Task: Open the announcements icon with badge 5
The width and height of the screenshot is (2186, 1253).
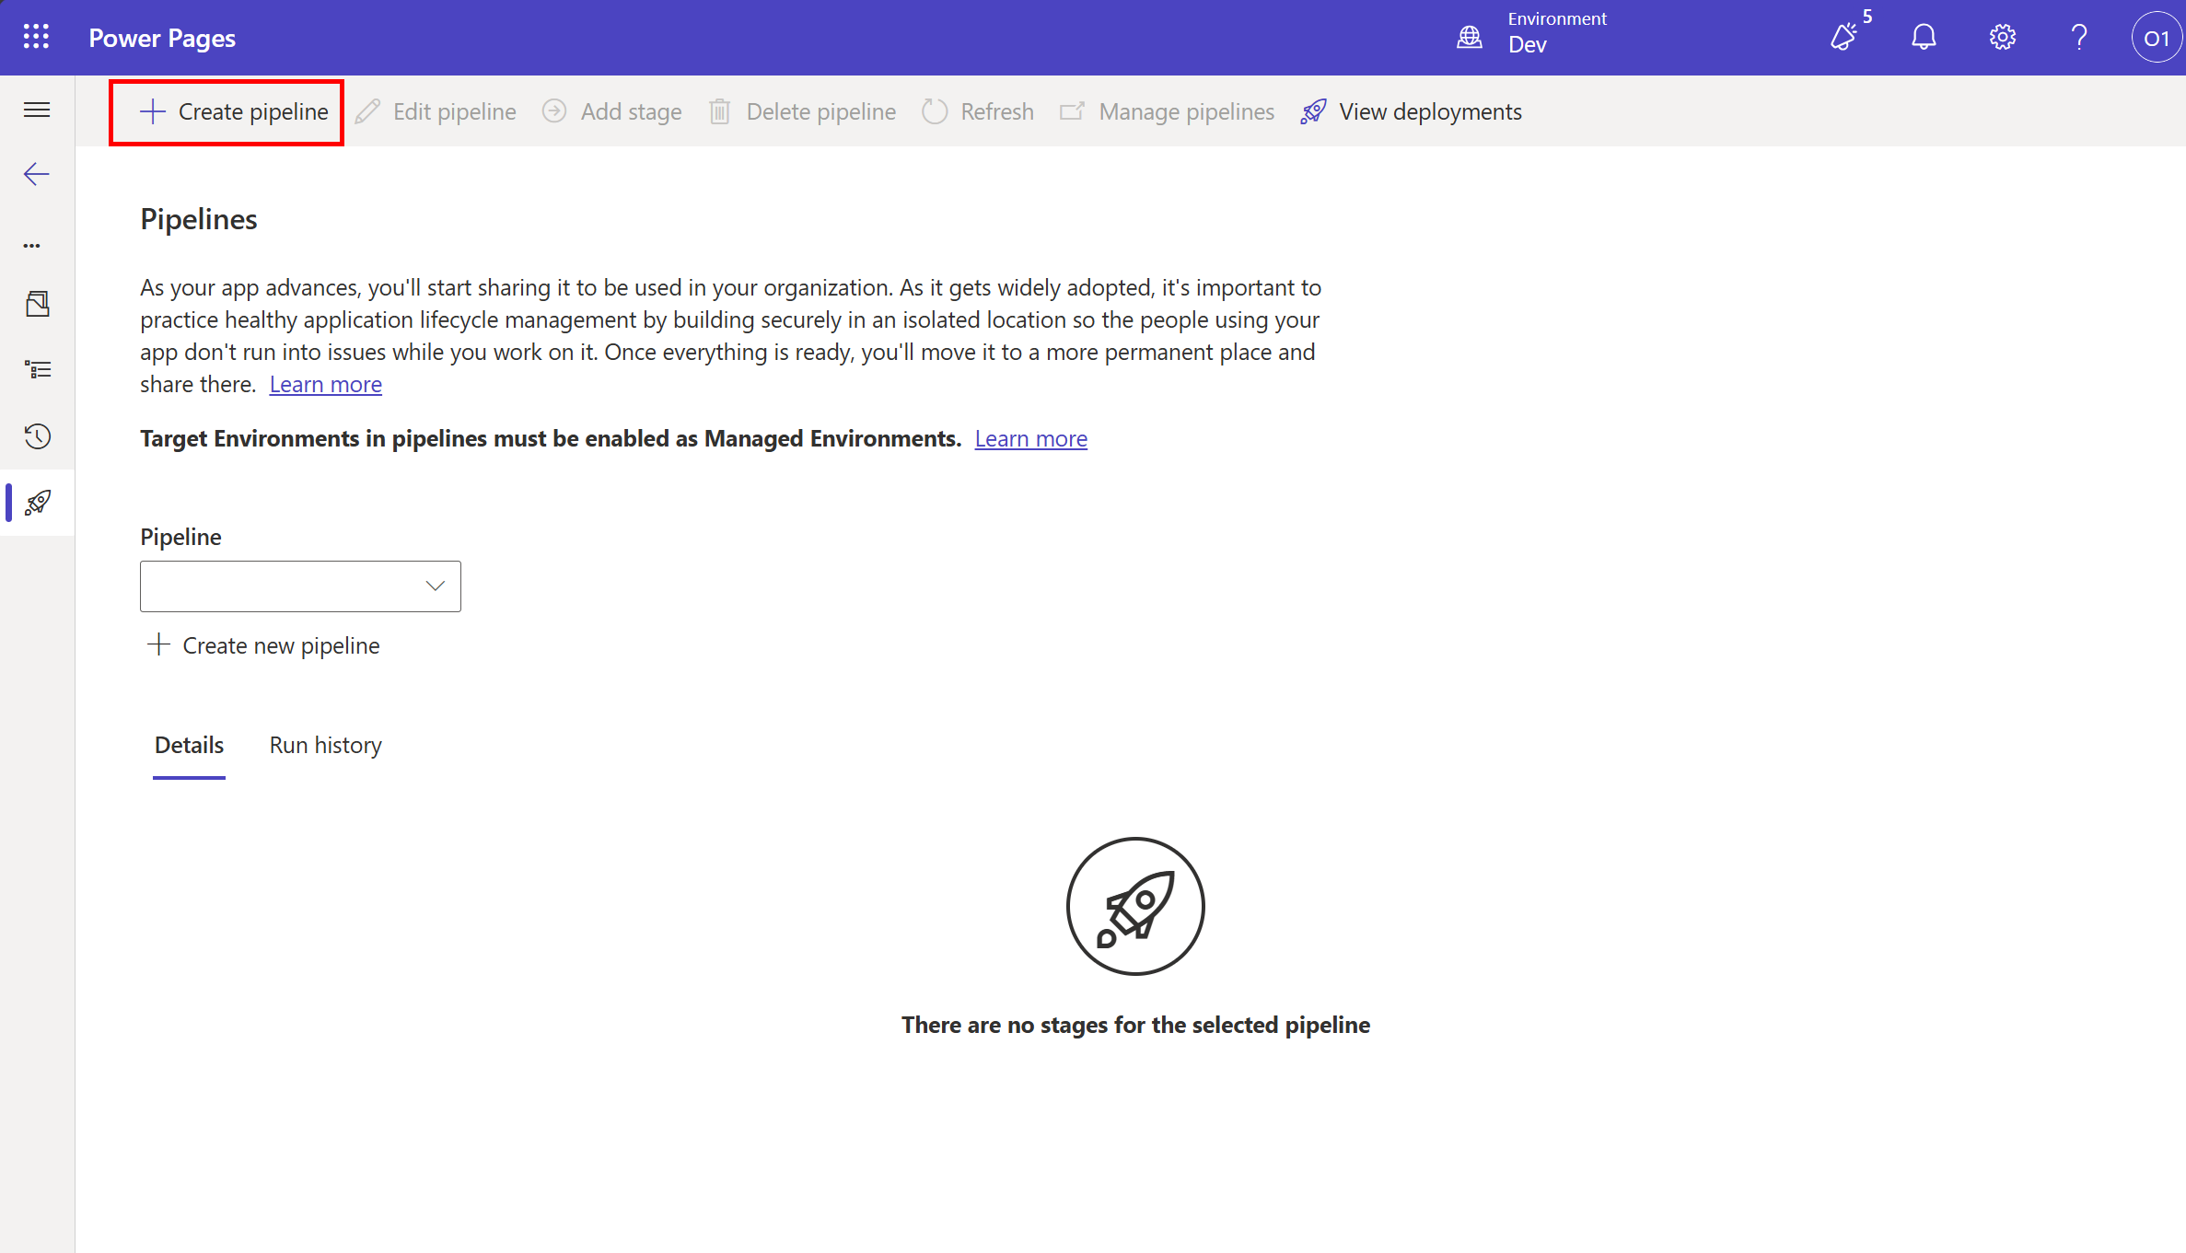Action: coord(1845,37)
